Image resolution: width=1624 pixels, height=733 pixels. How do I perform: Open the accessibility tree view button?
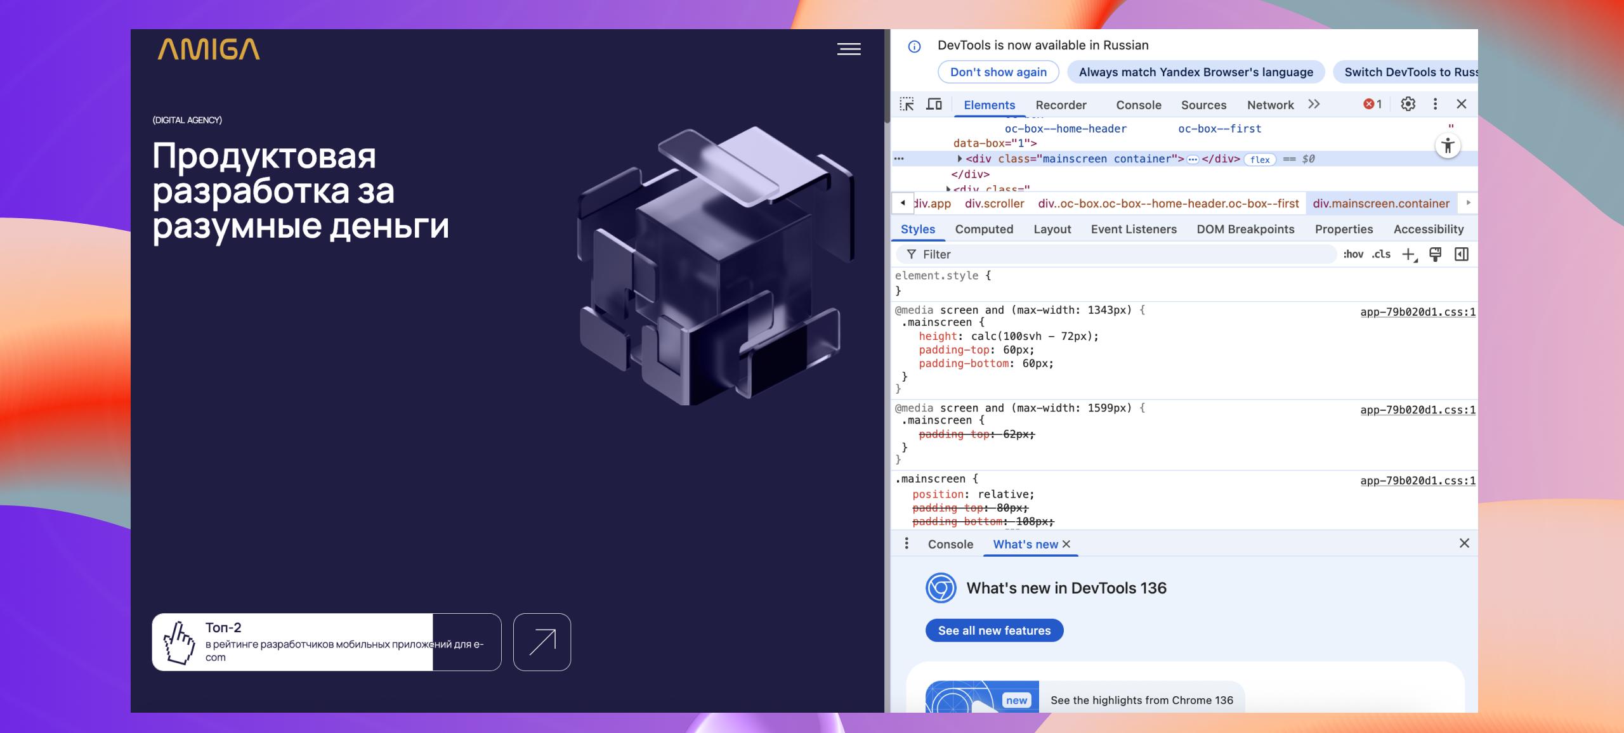1448,146
